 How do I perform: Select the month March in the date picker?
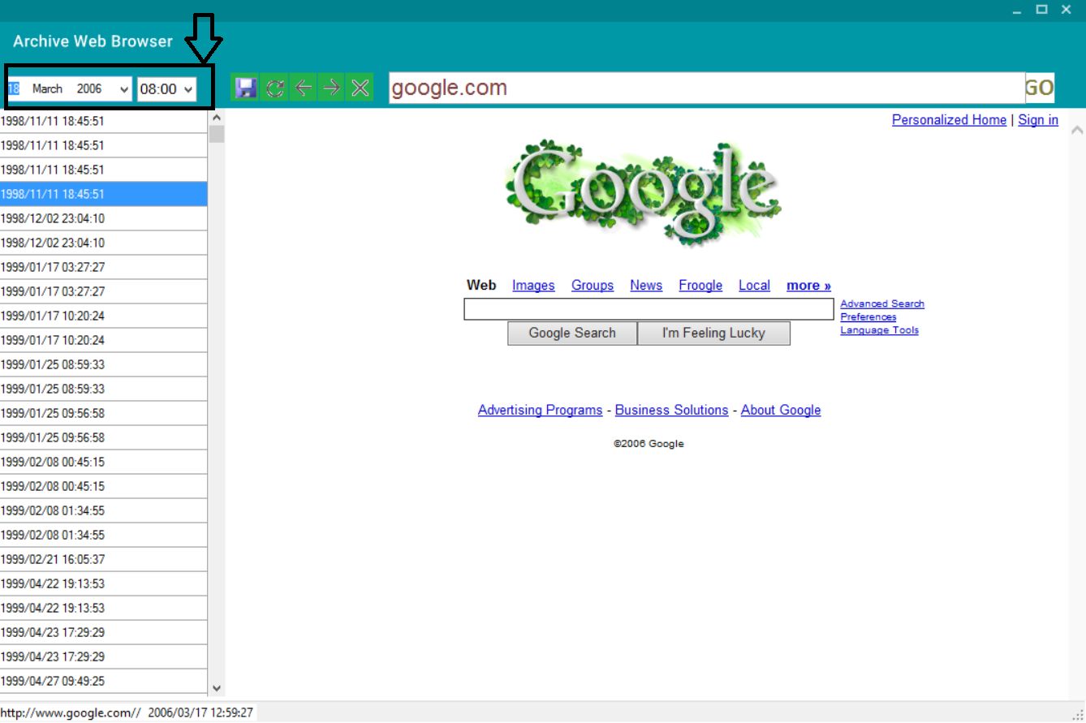(x=47, y=88)
